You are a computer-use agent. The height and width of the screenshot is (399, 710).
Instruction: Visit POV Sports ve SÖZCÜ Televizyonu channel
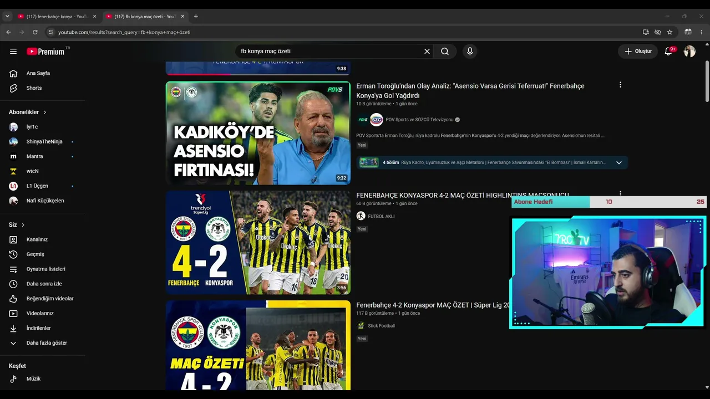[x=419, y=120]
